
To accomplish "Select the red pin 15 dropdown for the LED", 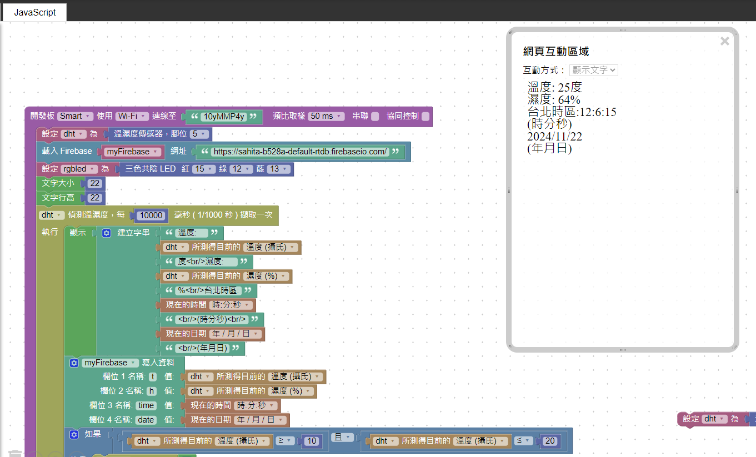I will (203, 169).
